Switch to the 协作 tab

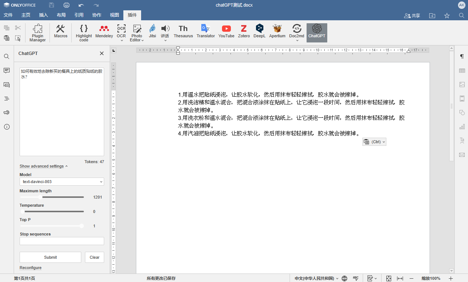click(x=97, y=15)
